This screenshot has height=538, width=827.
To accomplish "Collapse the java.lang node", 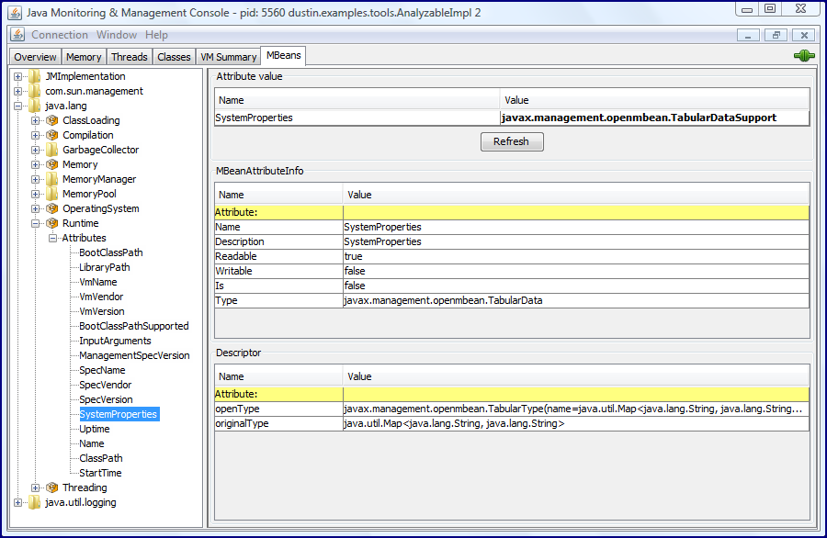I will 18,106.
